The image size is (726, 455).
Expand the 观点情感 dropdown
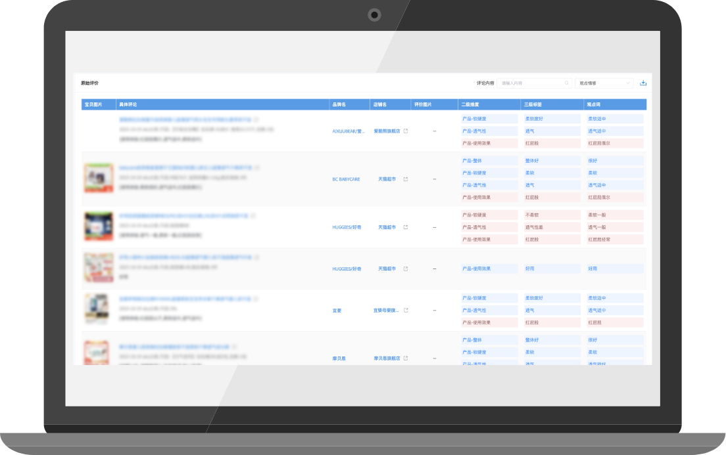click(604, 83)
